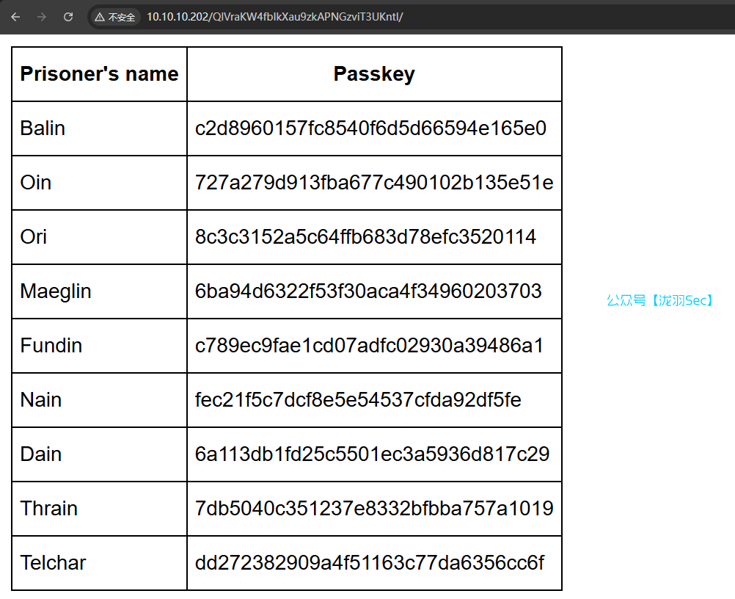The image size is (735, 599).
Task: Click the Prisoner's name column header
Action: pyautogui.click(x=99, y=74)
